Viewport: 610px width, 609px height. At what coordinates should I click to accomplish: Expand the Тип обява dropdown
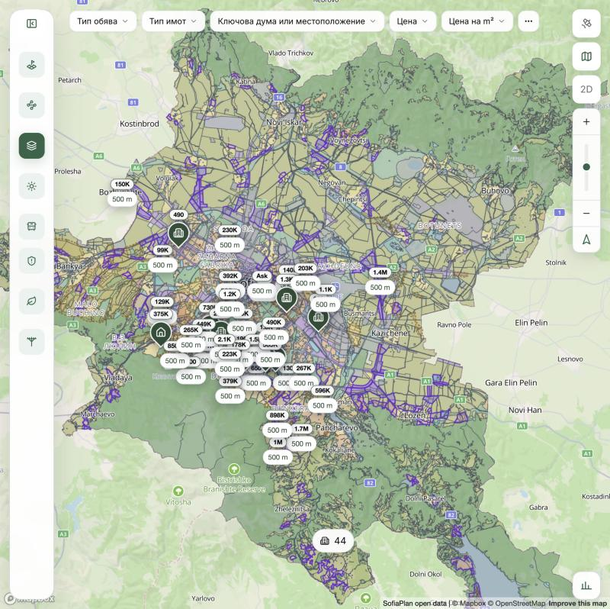pyautogui.click(x=103, y=21)
